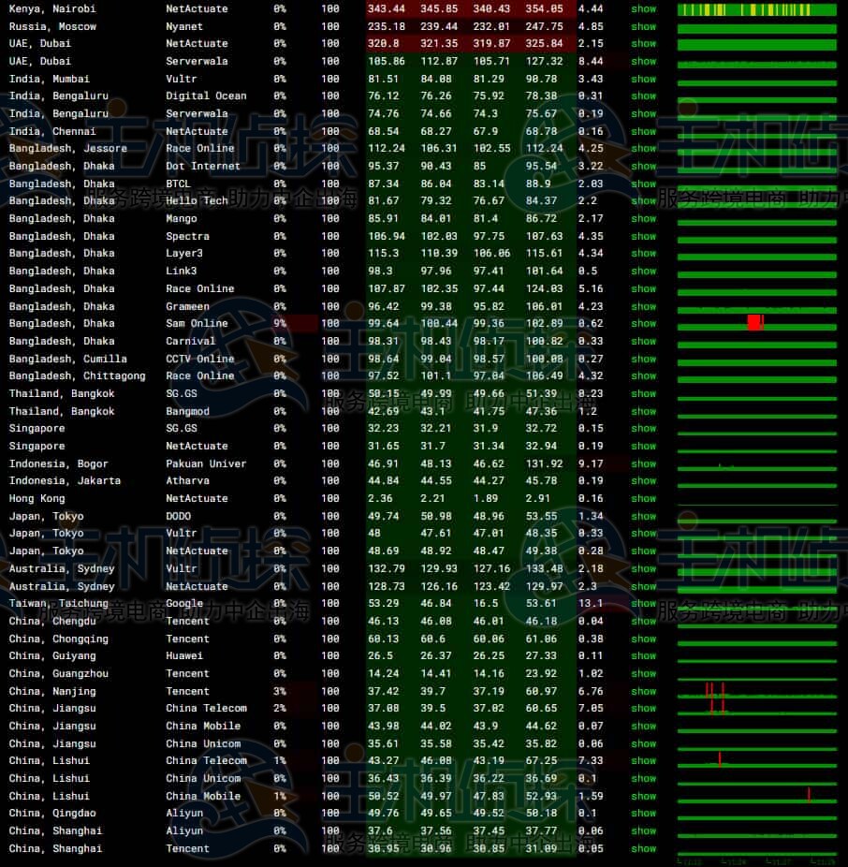The width and height of the screenshot is (848, 867).
Task: Click Lishui China Telecom latency graph
Action: (x=757, y=761)
